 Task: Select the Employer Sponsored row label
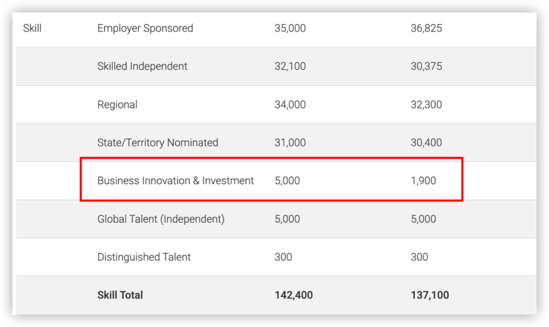click(145, 28)
